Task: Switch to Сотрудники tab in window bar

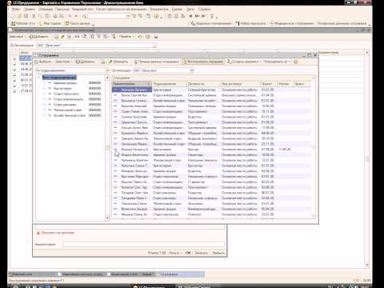Action: pos(182,274)
